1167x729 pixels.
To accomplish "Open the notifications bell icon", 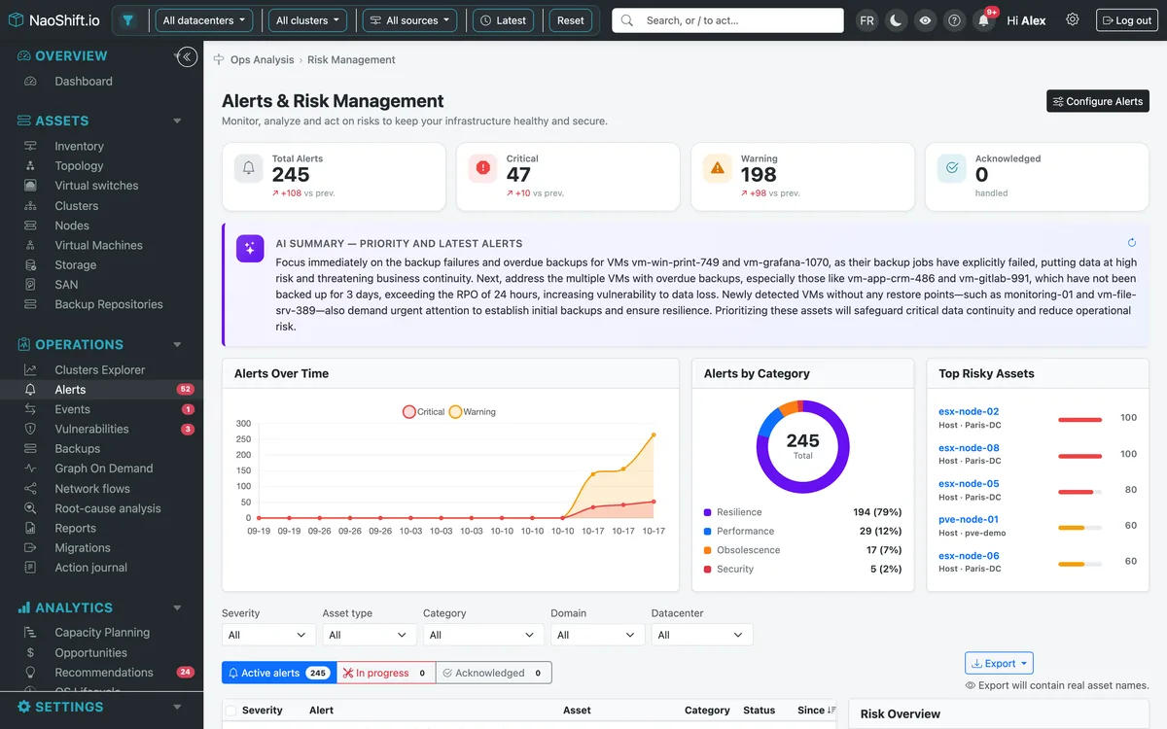I will click(x=984, y=20).
